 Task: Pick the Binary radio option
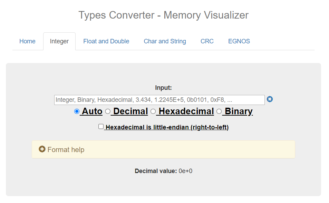click(x=219, y=111)
